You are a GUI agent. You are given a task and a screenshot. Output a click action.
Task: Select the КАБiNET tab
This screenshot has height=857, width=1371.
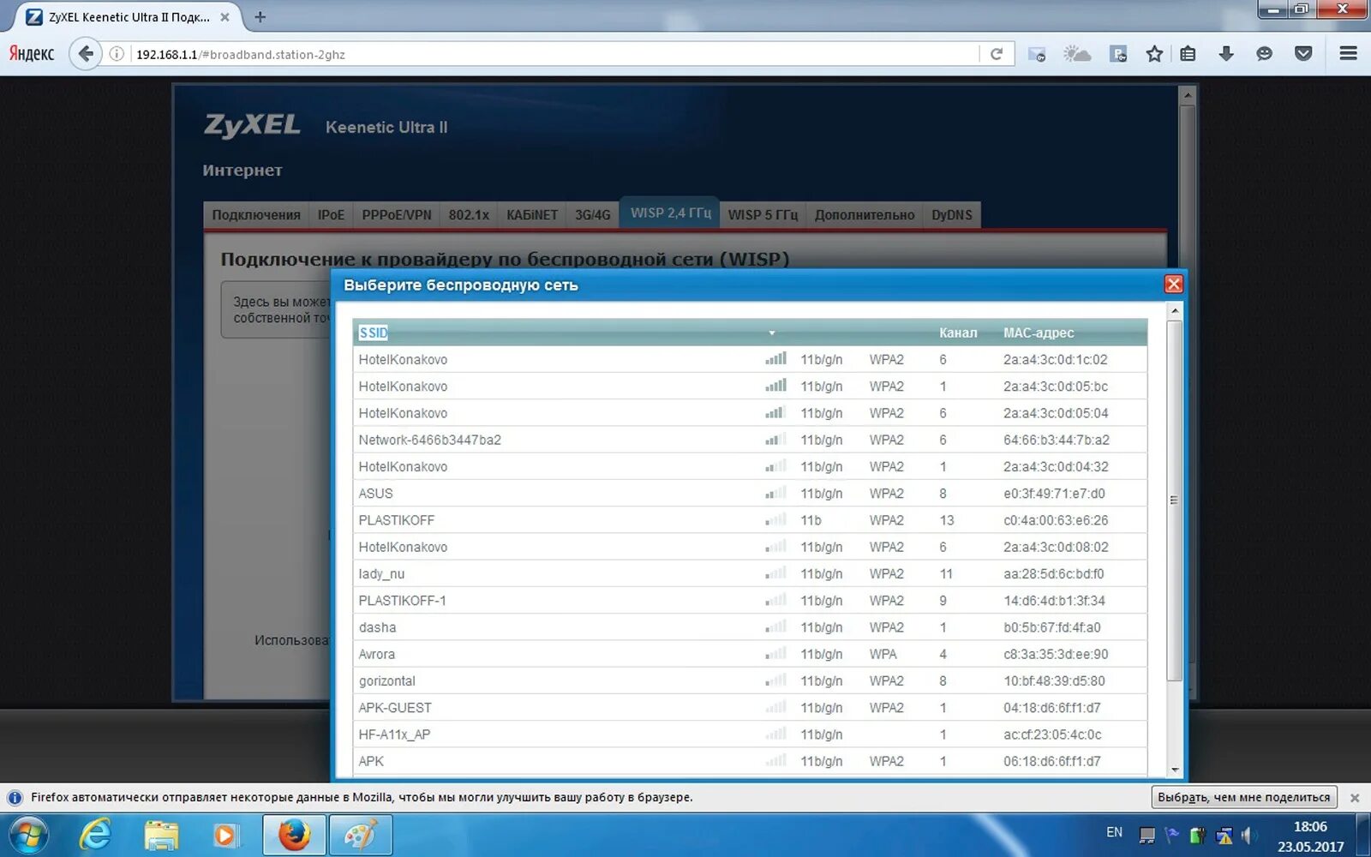[532, 215]
